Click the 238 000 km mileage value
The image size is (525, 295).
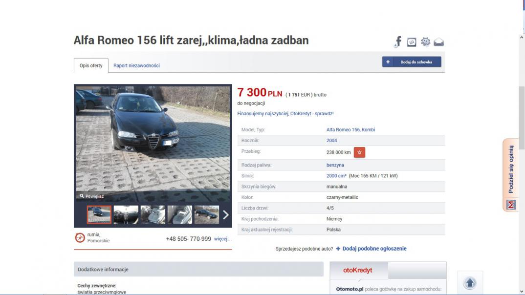click(x=338, y=152)
